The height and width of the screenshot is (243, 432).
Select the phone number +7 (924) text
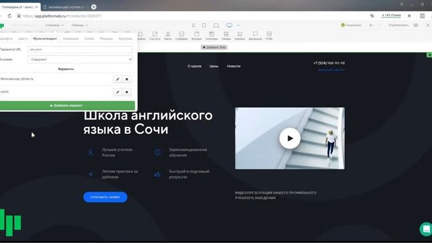[329, 63]
